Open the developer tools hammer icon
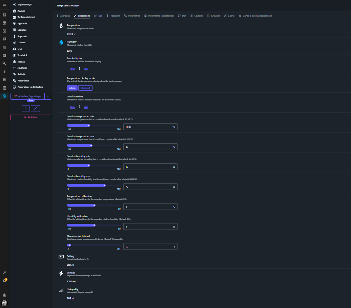This screenshot has height=308, width=351. click(4, 273)
